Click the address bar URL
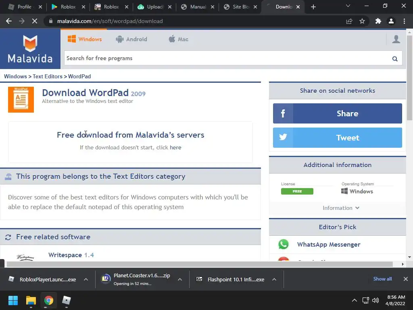 [x=110, y=21]
